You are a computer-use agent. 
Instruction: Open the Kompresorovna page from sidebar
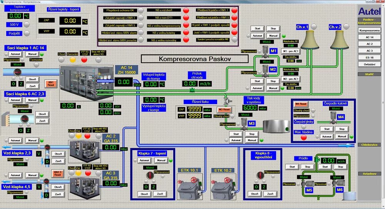pyautogui.click(x=369, y=30)
